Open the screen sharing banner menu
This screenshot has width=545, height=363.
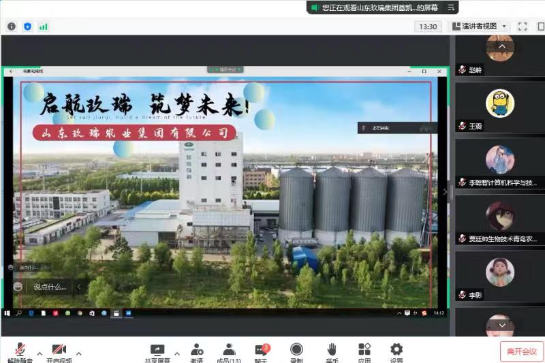click(451, 7)
